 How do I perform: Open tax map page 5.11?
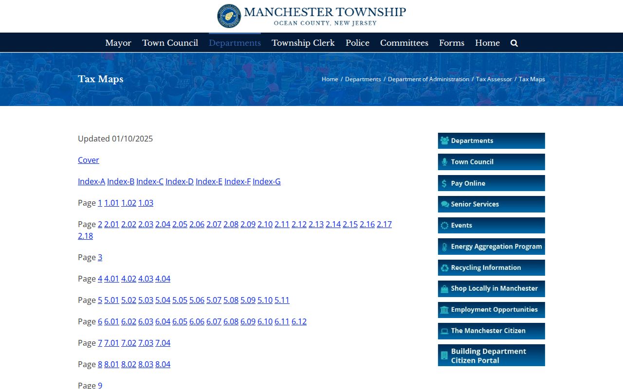coord(282,300)
